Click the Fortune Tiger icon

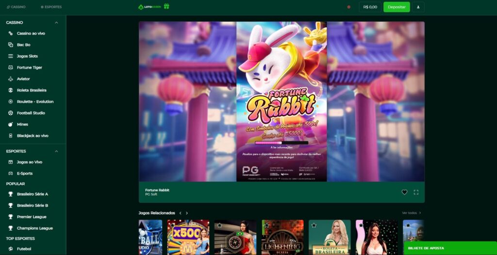11,68
